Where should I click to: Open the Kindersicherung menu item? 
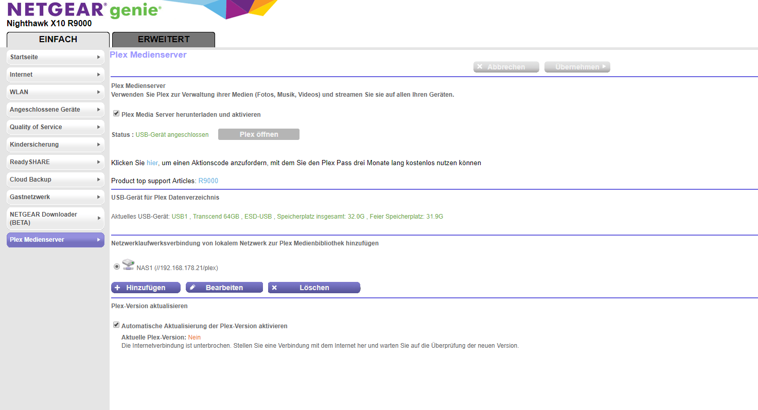[55, 145]
